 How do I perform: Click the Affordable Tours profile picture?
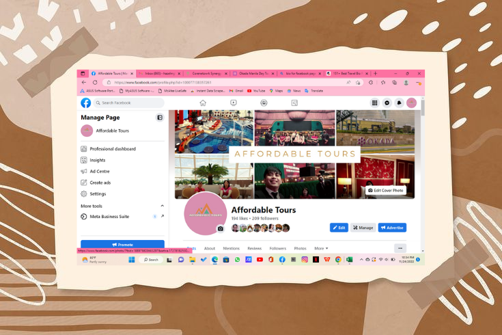pos(205,214)
